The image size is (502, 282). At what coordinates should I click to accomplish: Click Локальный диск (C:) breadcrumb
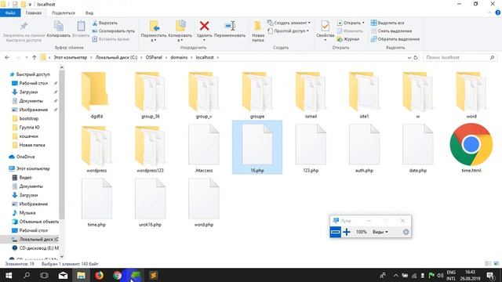click(x=116, y=57)
